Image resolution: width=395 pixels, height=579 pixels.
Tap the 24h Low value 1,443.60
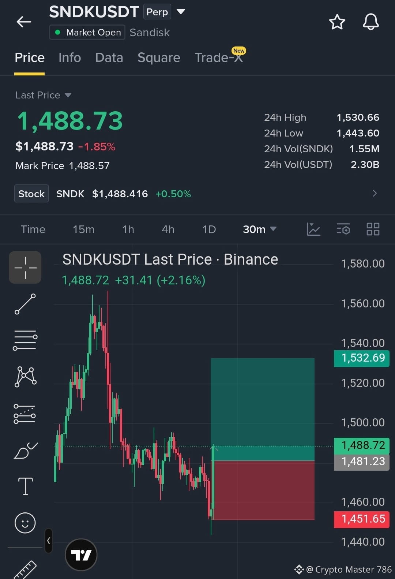(358, 133)
